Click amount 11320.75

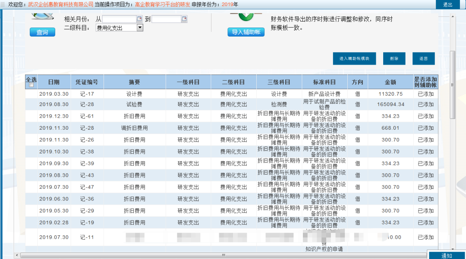click(x=390, y=94)
